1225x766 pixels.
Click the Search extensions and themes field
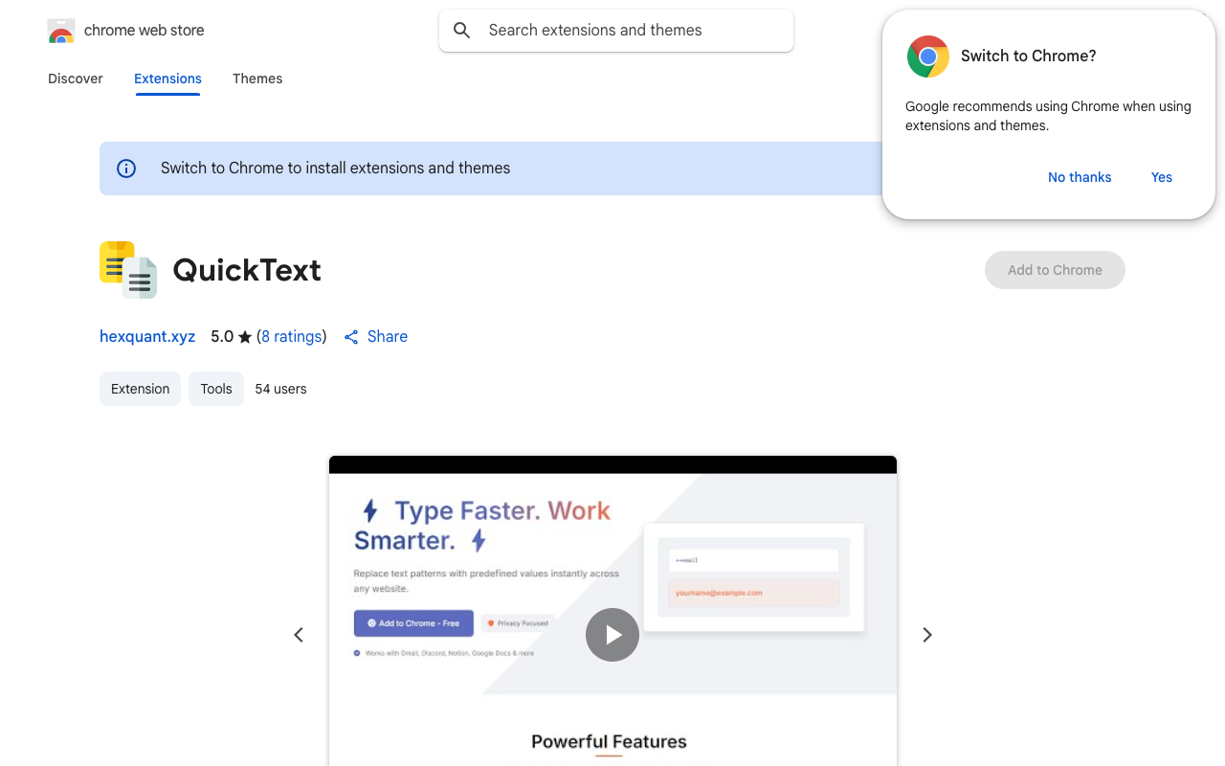pyautogui.click(x=616, y=31)
